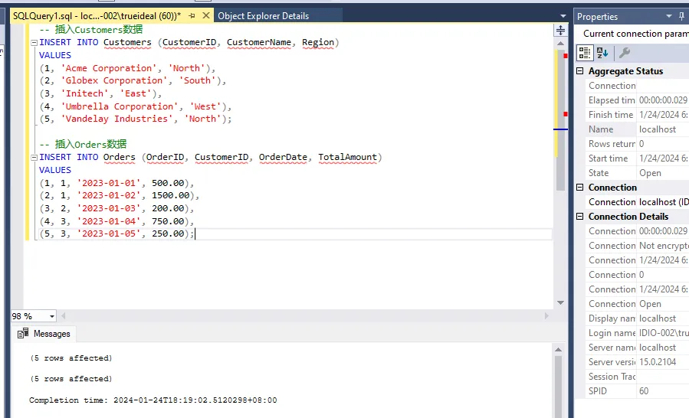Click the editor scroll up arrow
This screenshot has height=418, width=689.
point(560,43)
